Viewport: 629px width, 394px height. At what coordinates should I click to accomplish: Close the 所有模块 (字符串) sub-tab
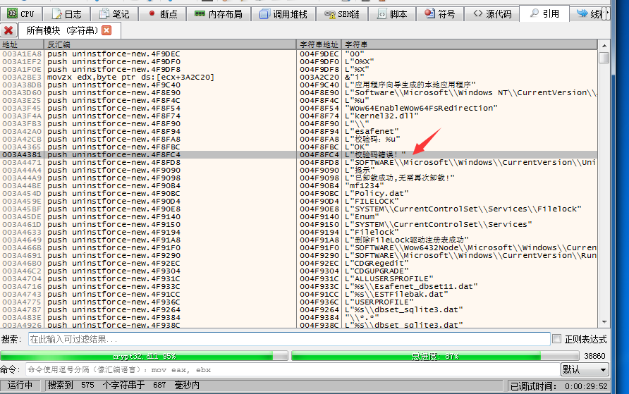pyautogui.click(x=106, y=30)
